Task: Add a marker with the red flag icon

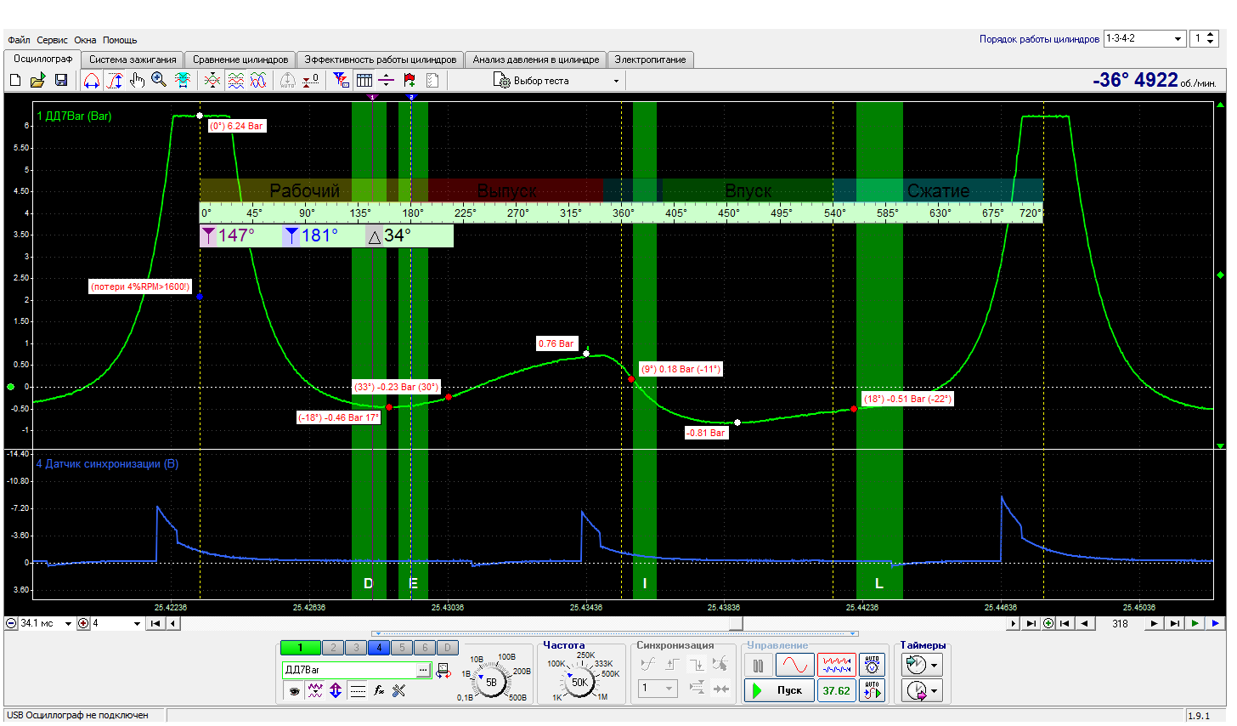Action: pyautogui.click(x=410, y=80)
